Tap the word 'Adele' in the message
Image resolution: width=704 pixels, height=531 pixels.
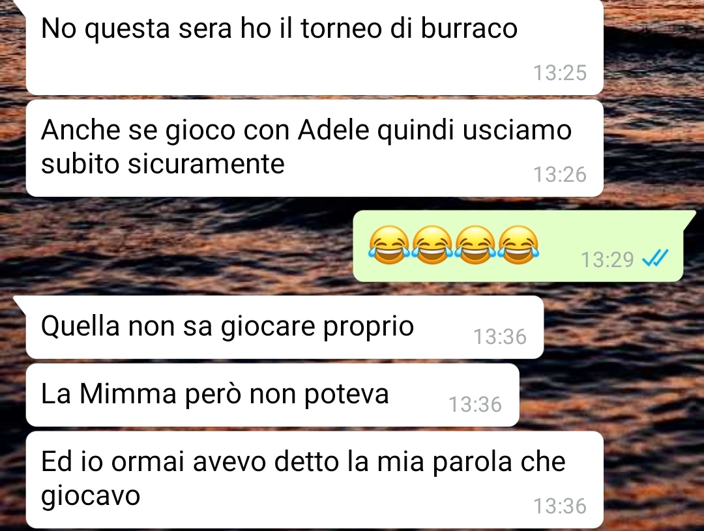[334, 130]
